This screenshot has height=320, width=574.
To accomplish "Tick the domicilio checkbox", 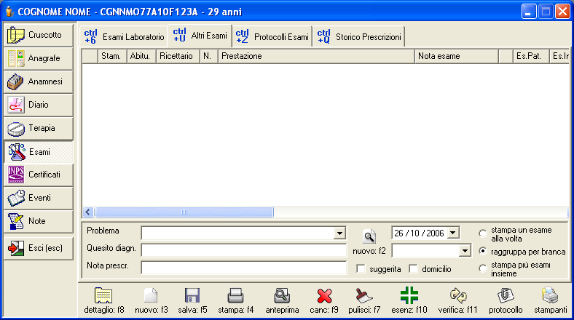I will (x=414, y=269).
